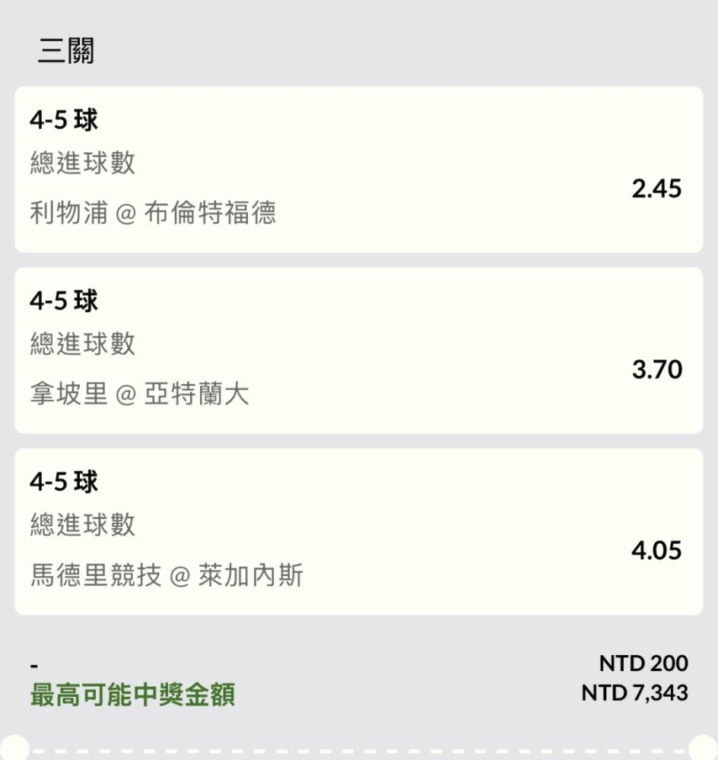
Task: Click the 最高可能中獎金額 label
Action: (x=132, y=694)
